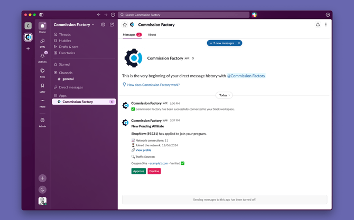Click the large Commission Factory app logo
The width and height of the screenshot is (354, 220).
click(x=134, y=58)
